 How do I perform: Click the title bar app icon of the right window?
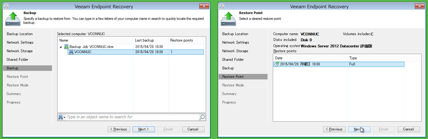222,6
